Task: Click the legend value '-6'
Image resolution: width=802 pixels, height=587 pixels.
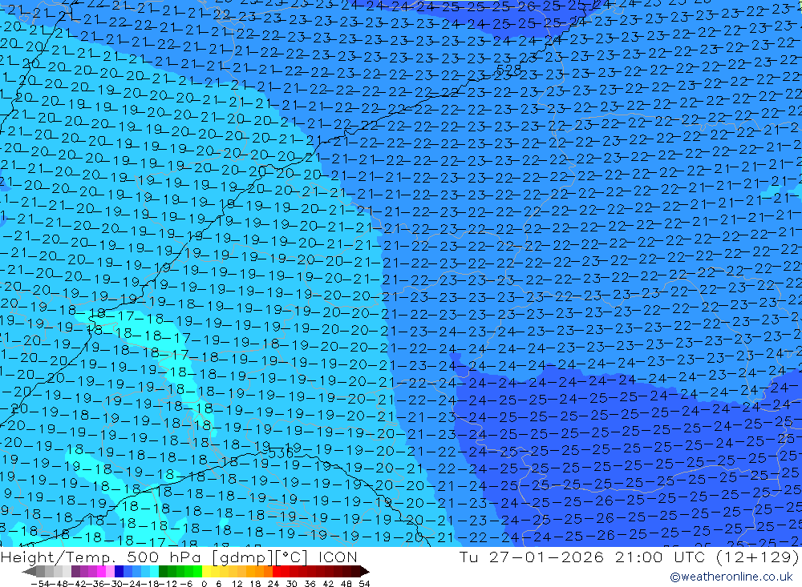Action: coord(186,584)
